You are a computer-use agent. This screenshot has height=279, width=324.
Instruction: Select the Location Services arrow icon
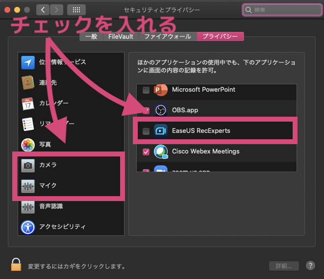coord(28,62)
